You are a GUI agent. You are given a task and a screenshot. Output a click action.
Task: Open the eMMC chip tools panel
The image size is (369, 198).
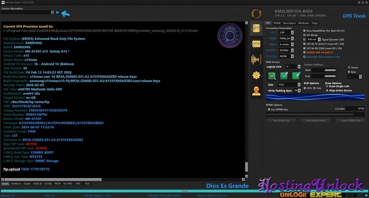tap(256, 44)
